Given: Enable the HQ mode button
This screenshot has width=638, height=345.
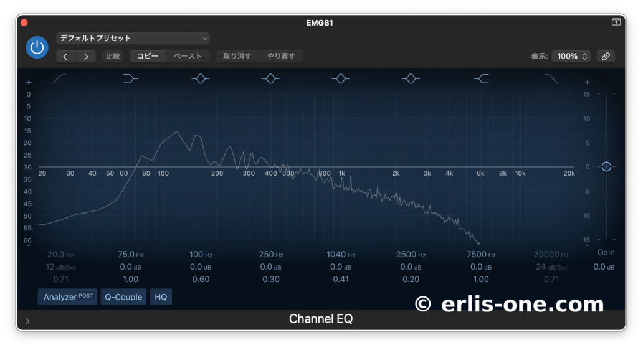Looking at the screenshot, I should (161, 297).
